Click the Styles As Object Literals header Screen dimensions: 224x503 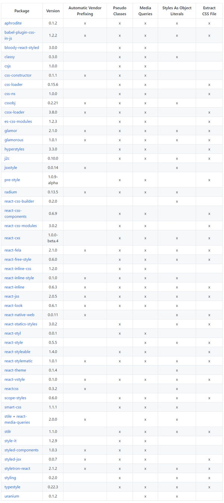pyautogui.click(x=177, y=11)
